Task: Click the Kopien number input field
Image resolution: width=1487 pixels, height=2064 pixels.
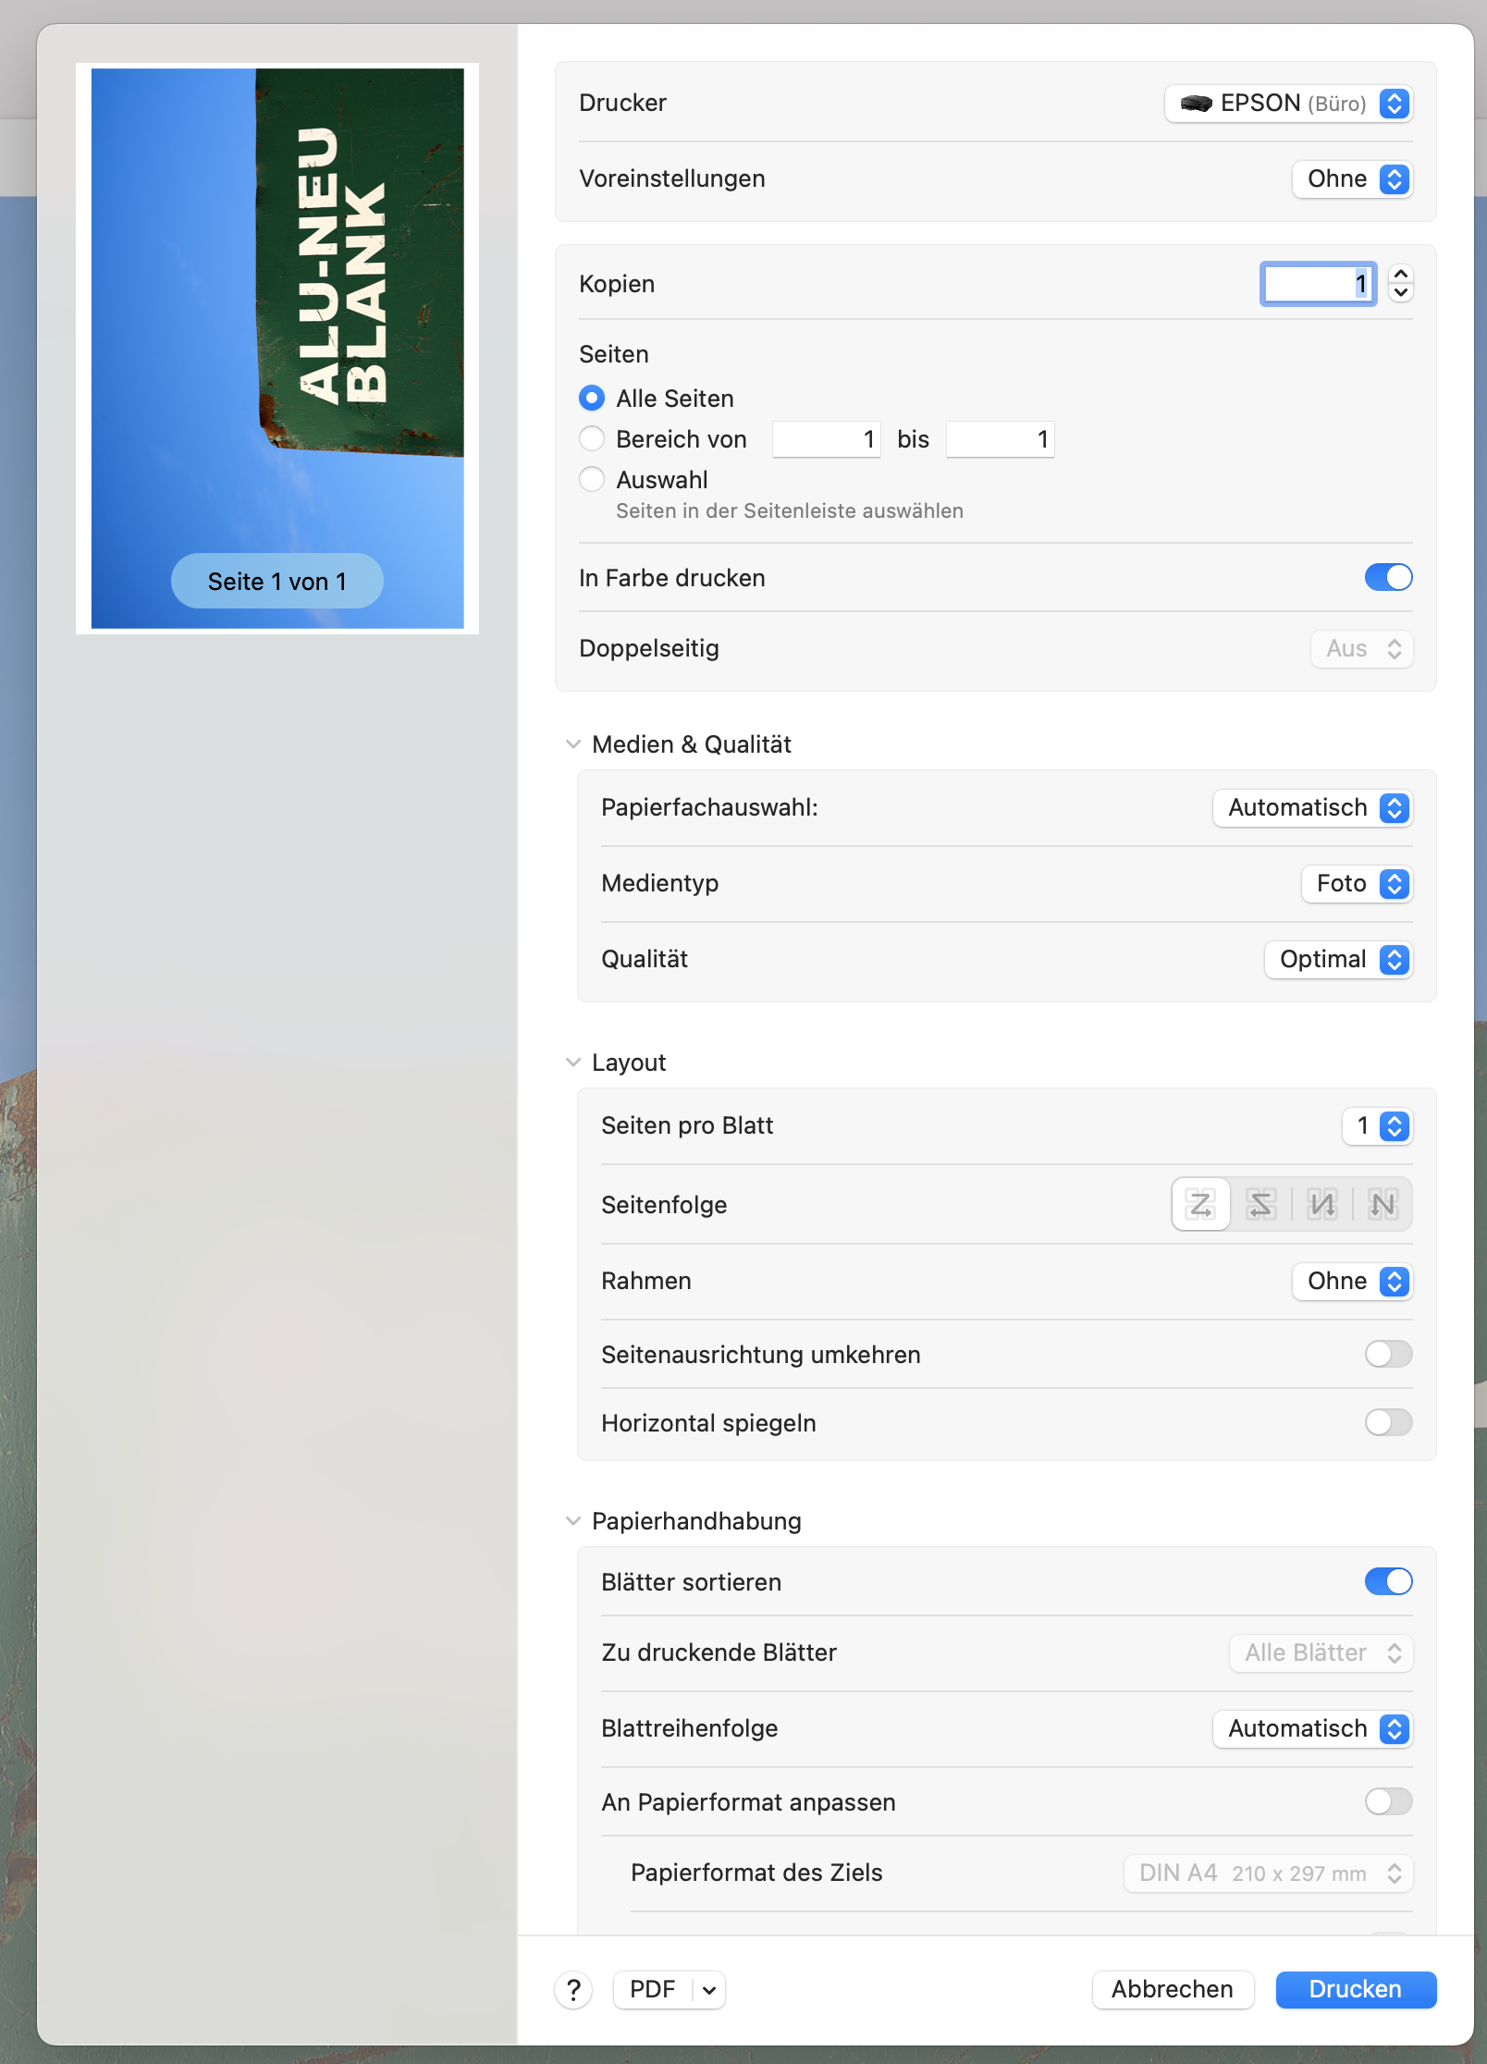Action: tap(1318, 283)
